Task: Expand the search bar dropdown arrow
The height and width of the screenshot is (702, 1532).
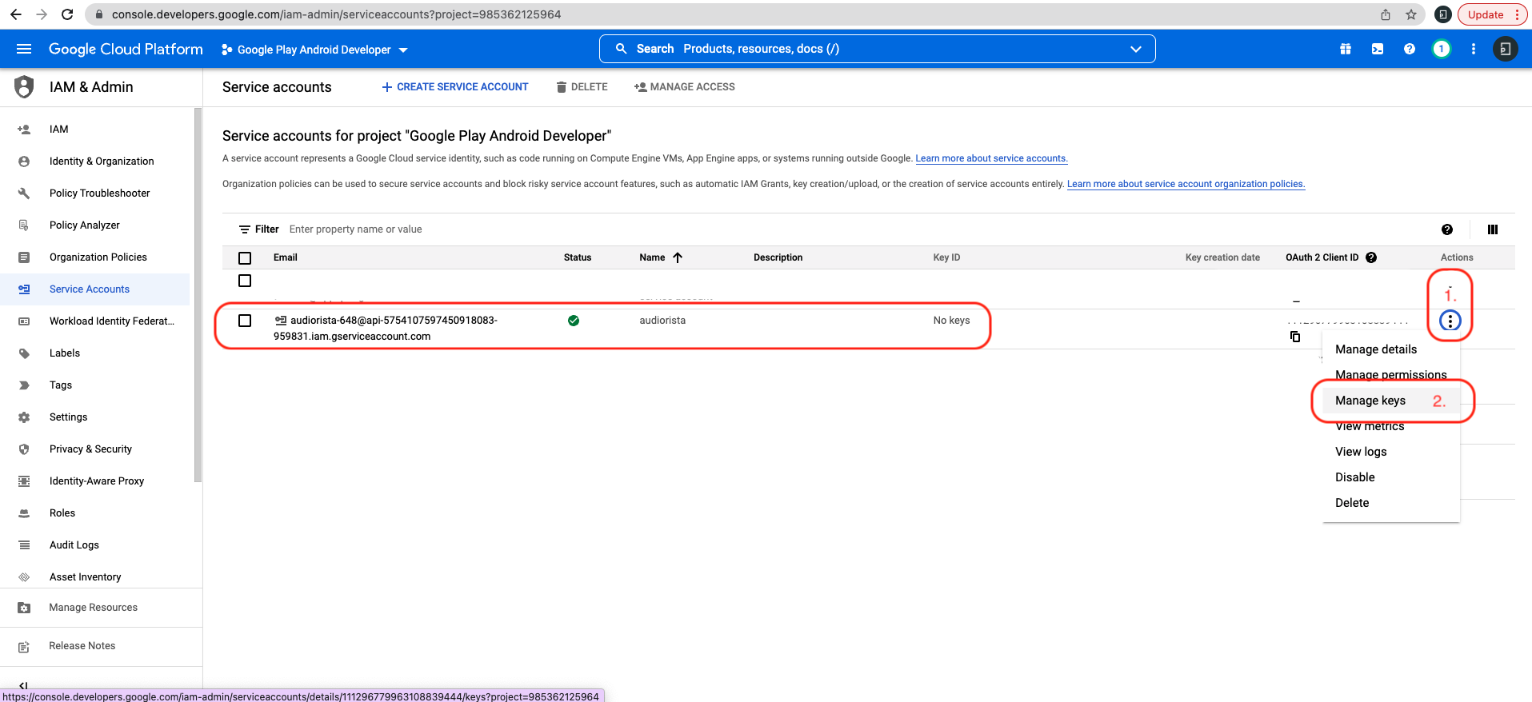Action: [x=1135, y=49]
